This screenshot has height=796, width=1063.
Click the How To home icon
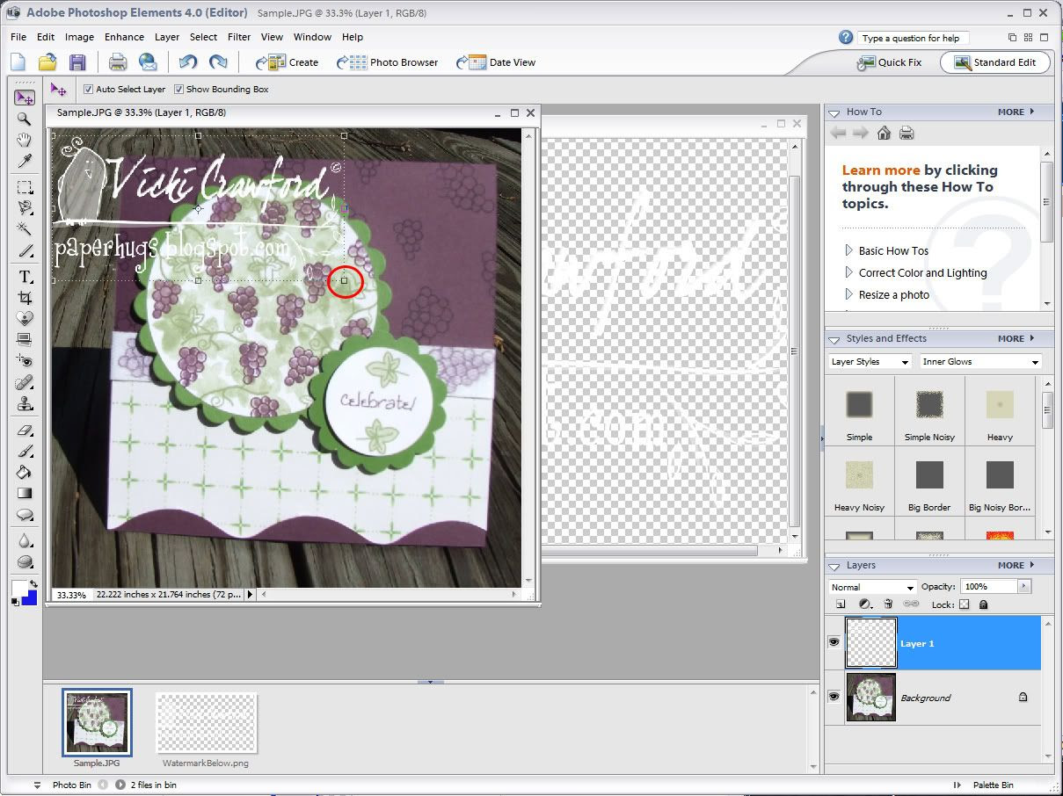click(x=884, y=133)
